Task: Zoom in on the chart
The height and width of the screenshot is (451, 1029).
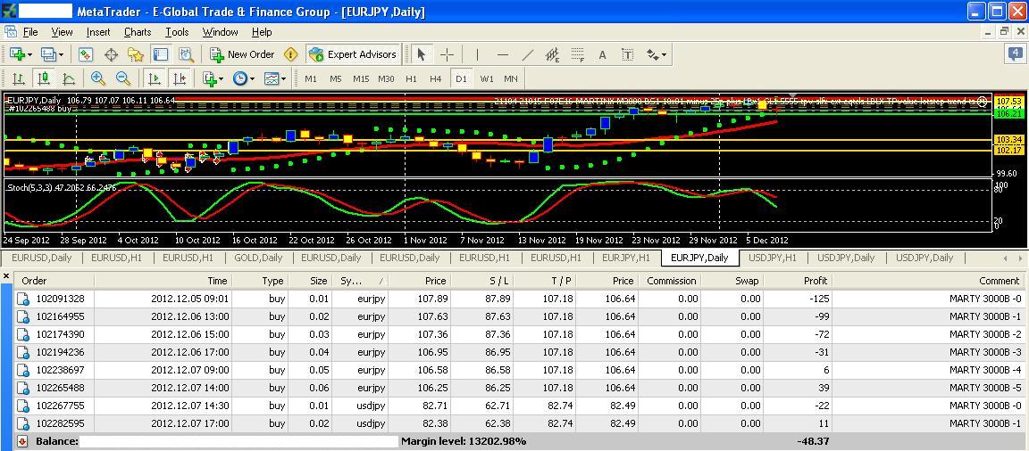Action: click(x=98, y=78)
